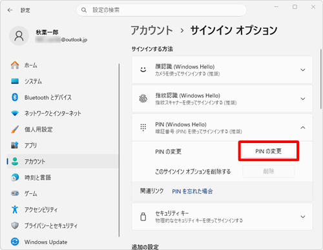The image size is (323, 250).
Task: Select プライバシーとセキュリティ in sidebar
Action: (63, 226)
